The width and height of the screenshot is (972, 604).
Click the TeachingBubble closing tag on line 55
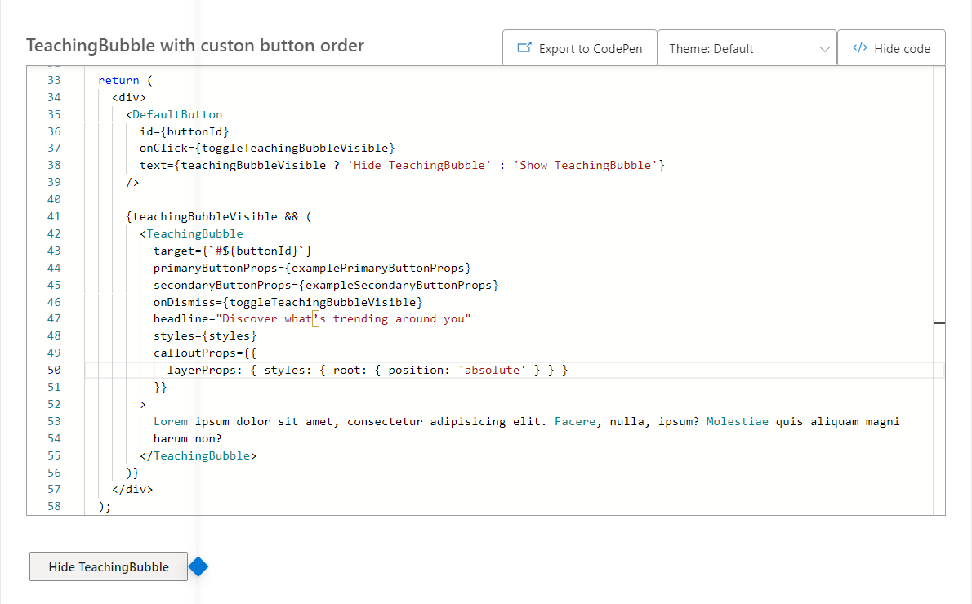(197, 455)
